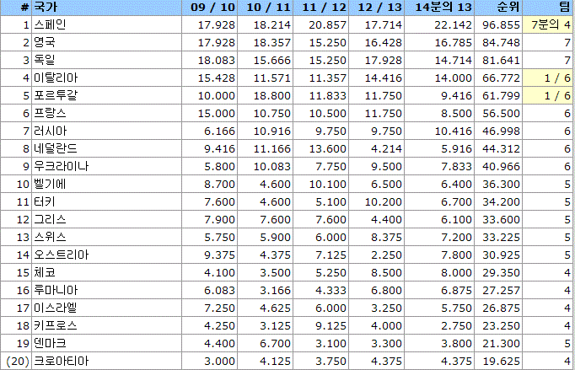Select the 러시아 country cell
Viewport: 575px width, 370px height.
pyautogui.click(x=106, y=131)
